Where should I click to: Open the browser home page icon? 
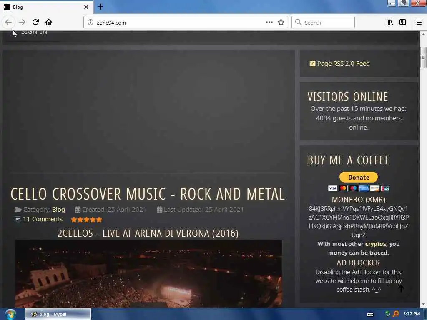coord(49,22)
